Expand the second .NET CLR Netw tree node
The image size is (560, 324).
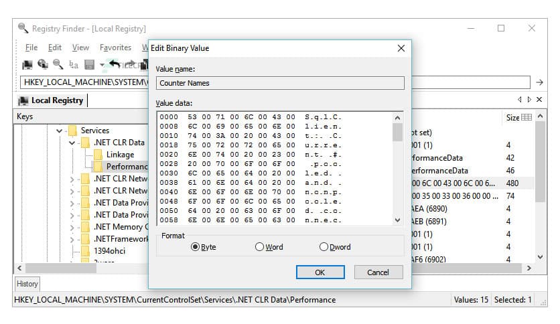[x=72, y=191]
